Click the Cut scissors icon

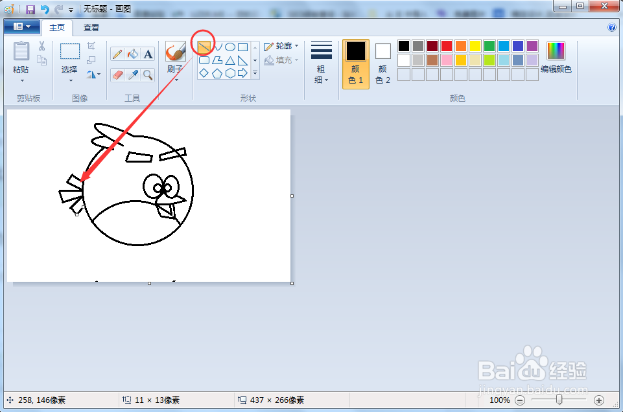41,46
